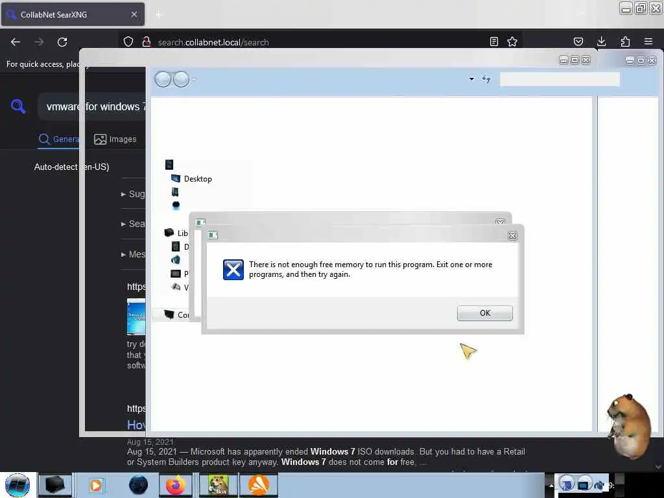Close the CollabNet SearXNG tab
The image size is (664, 498).
[x=134, y=14]
